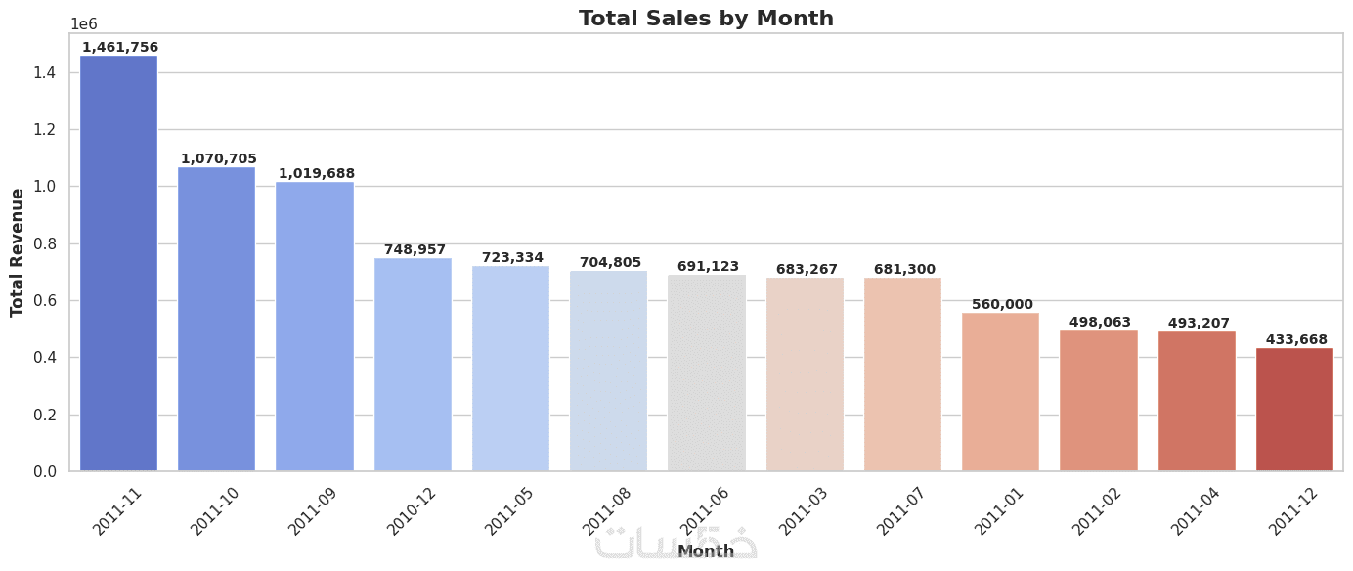This screenshot has width=1353, height=571.
Task: Select the dark red 2011-12 bar
Action: [x=1294, y=410]
